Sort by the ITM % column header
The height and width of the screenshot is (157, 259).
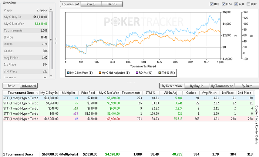pyautogui.click(x=151, y=93)
